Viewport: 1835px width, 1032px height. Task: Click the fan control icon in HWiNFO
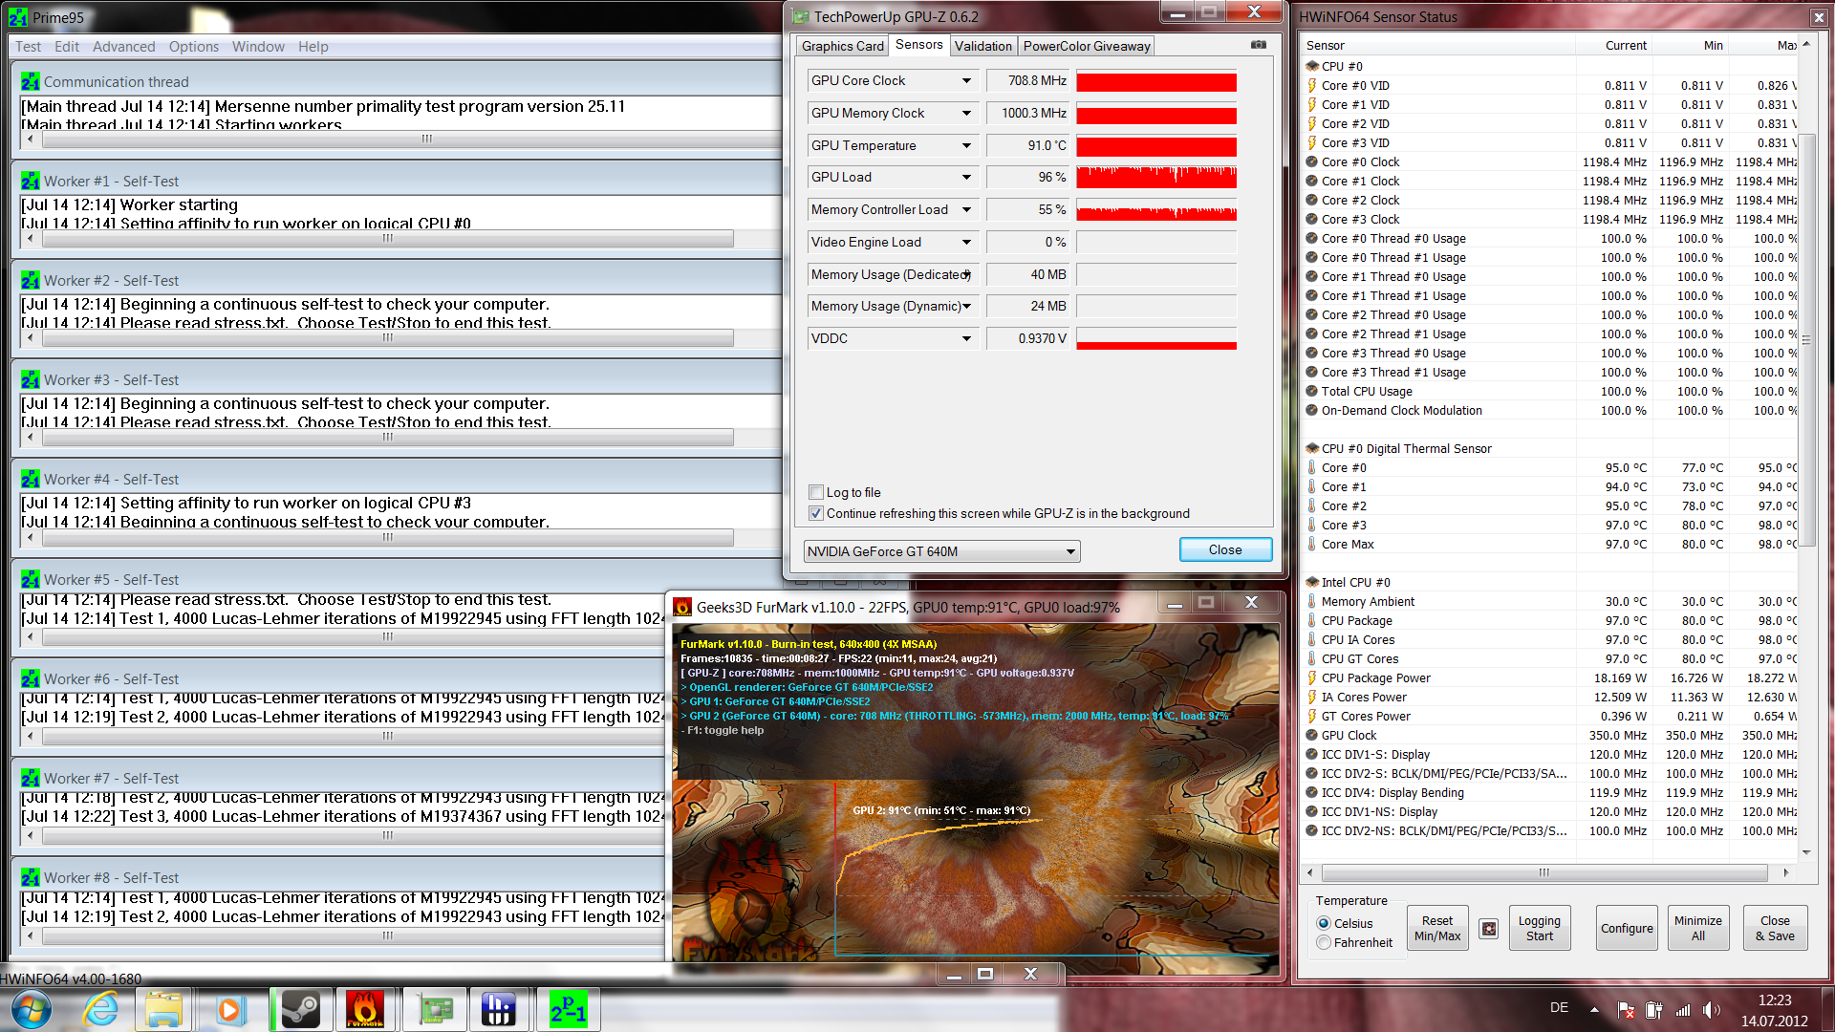click(1488, 928)
